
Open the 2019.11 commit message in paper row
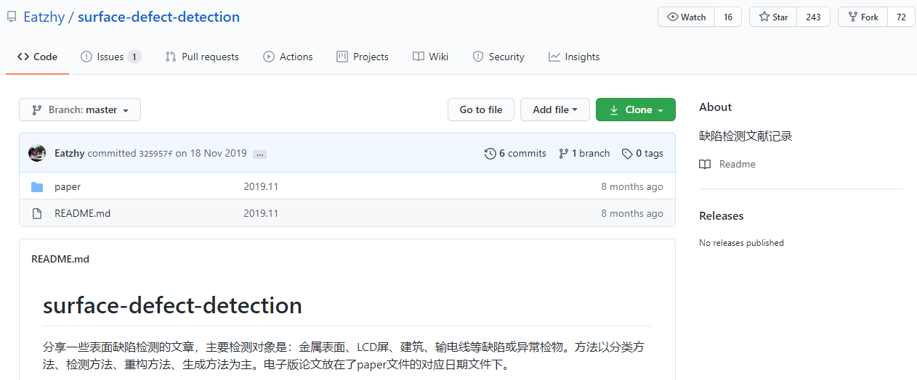(261, 186)
